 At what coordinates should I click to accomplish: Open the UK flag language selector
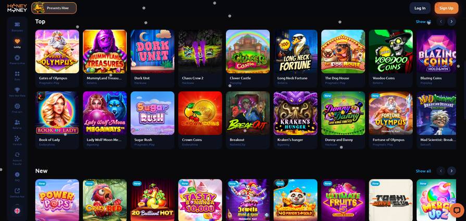pyautogui.click(x=17, y=211)
